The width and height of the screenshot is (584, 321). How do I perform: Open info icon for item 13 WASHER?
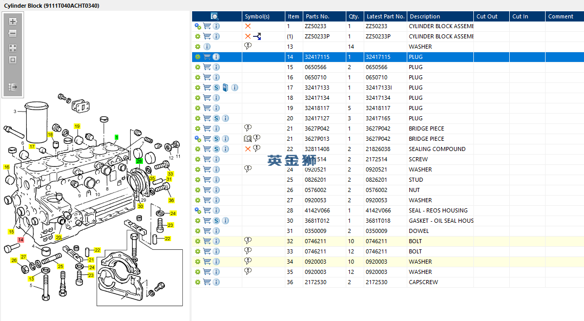tap(207, 47)
